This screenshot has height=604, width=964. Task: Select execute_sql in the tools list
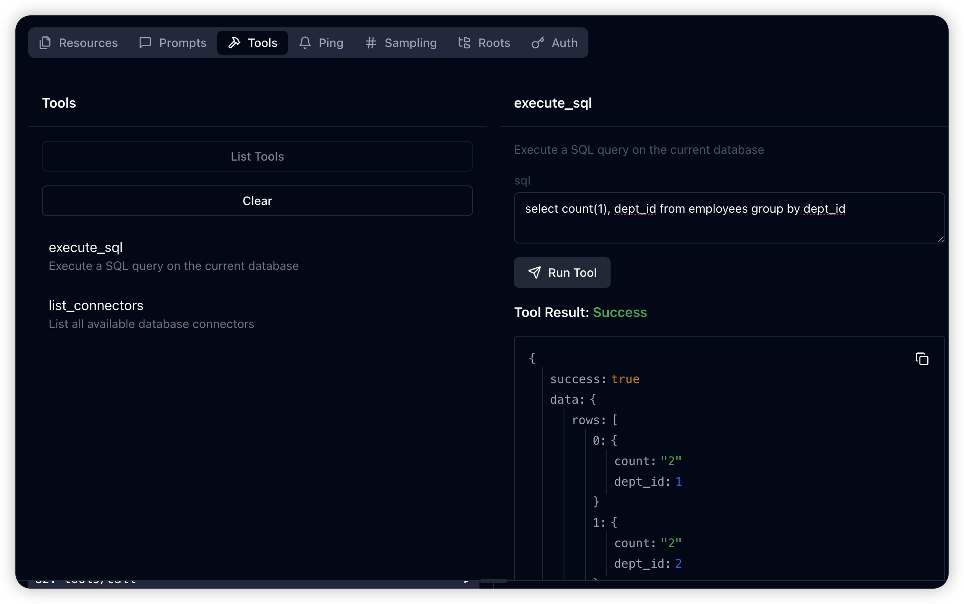click(x=85, y=248)
